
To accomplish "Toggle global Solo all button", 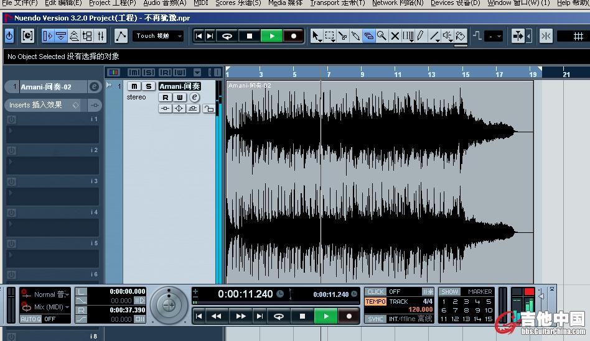I will [x=149, y=72].
